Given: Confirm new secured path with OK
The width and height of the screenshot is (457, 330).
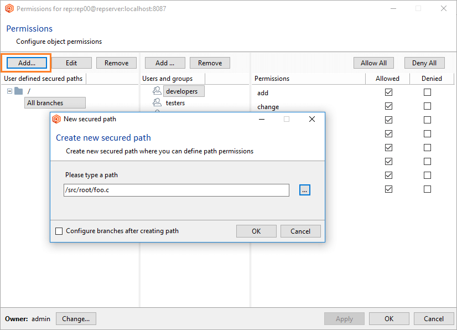Looking at the screenshot, I should [256, 231].
